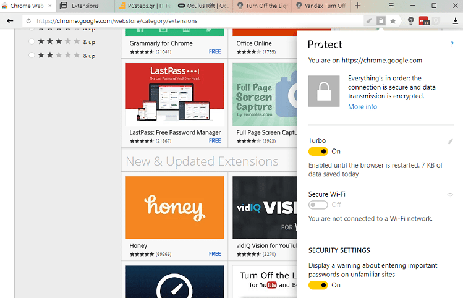The width and height of the screenshot is (463, 298).
Task: Open the browser hamburger menu
Action: coord(391,6)
